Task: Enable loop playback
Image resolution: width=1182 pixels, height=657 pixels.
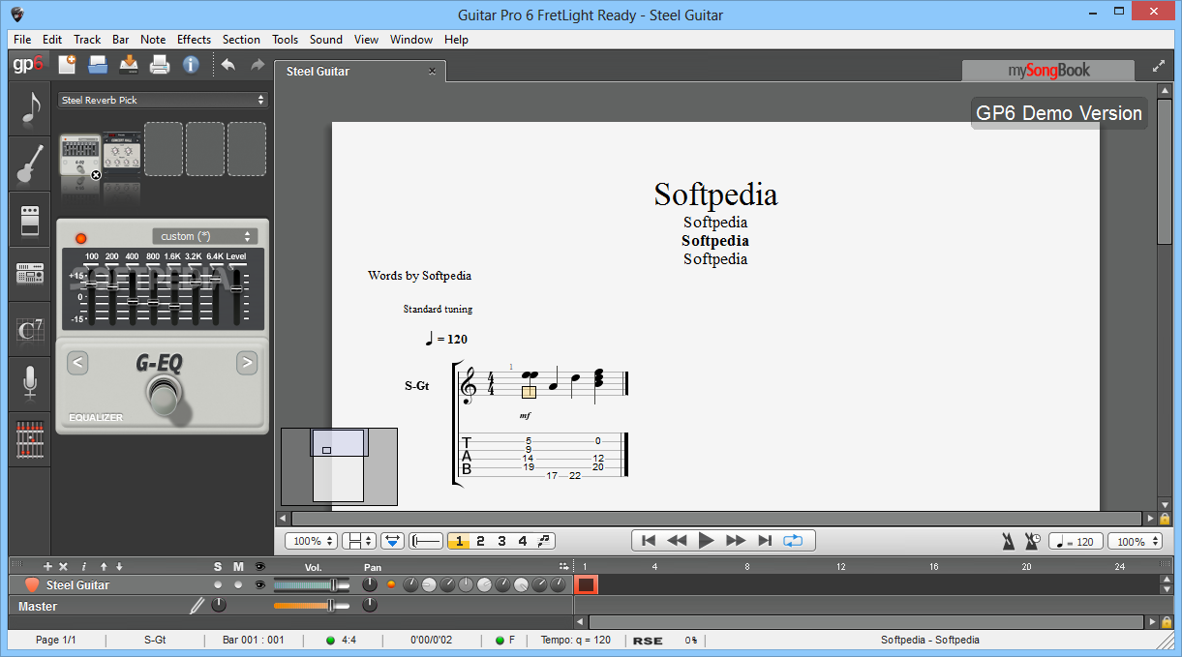Action: tap(793, 541)
